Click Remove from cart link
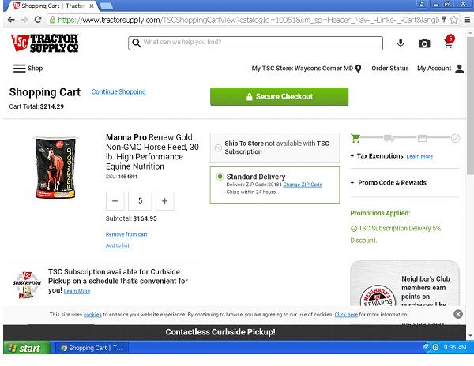474x366 pixels. 126,234
